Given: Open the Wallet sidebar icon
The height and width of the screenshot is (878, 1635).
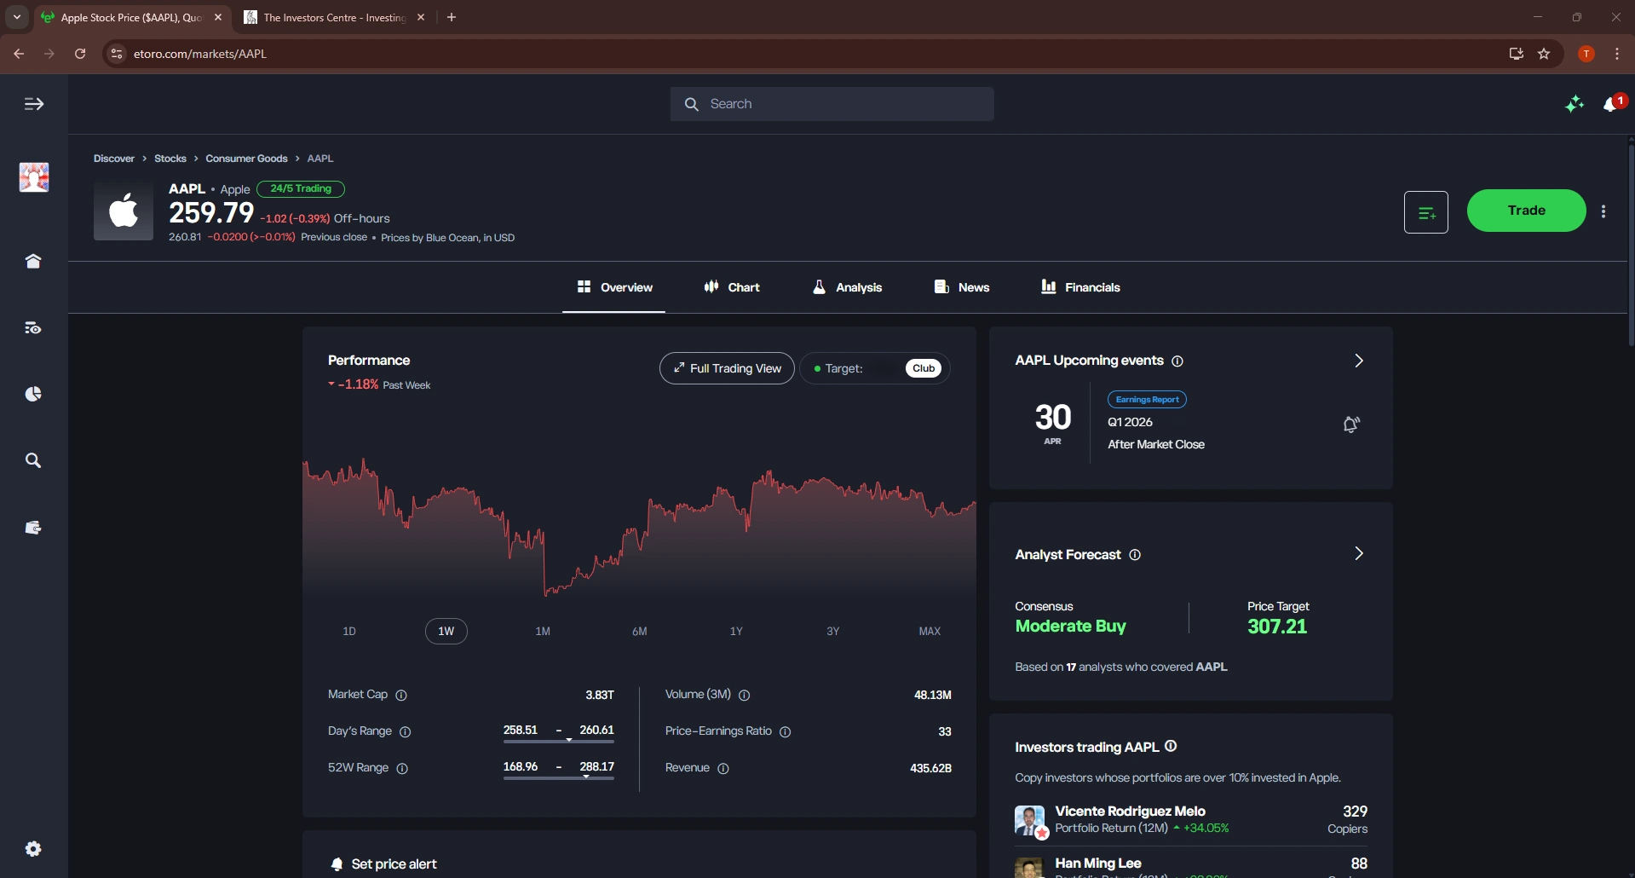Looking at the screenshot, I should tap(33, 528).
